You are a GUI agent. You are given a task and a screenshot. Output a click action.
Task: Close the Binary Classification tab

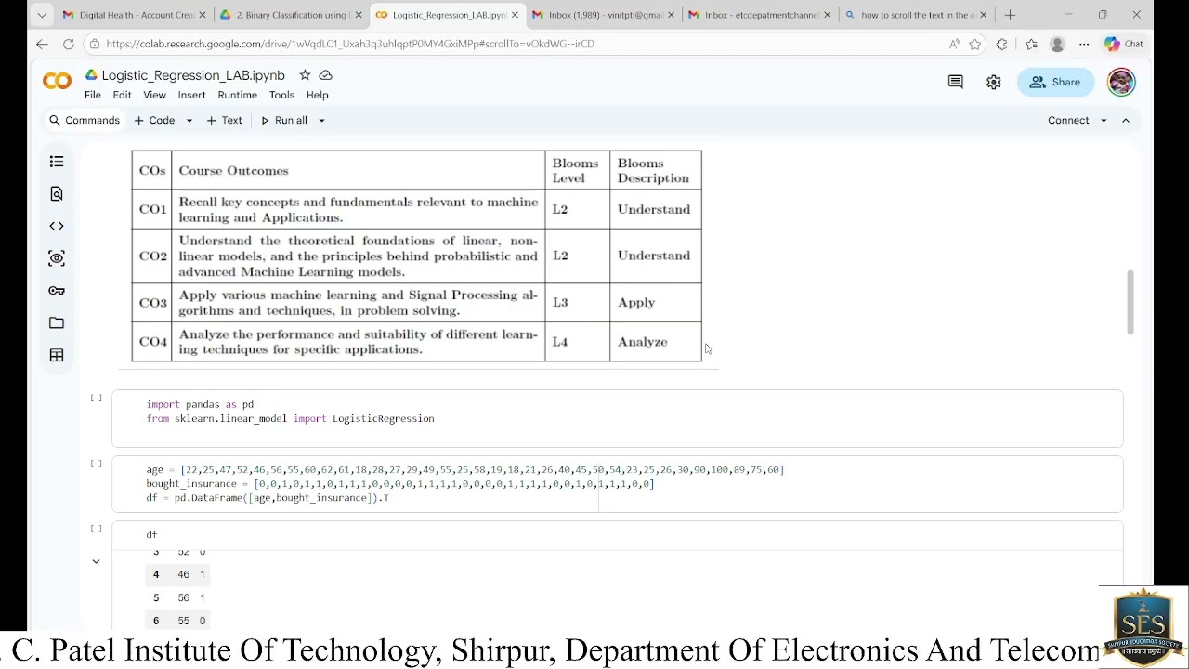pos(358,15)
